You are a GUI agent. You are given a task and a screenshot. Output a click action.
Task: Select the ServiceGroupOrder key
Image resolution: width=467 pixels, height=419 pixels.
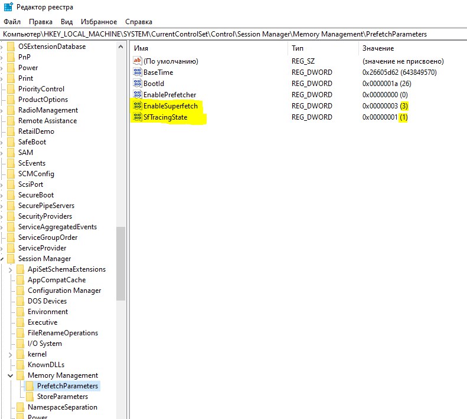point(48,237)
